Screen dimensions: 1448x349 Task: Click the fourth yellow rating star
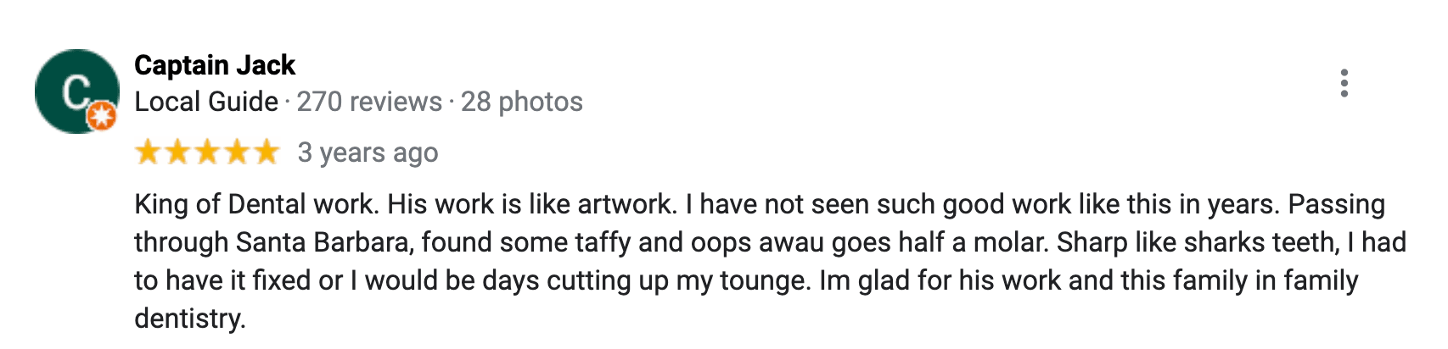coord(237,152)
